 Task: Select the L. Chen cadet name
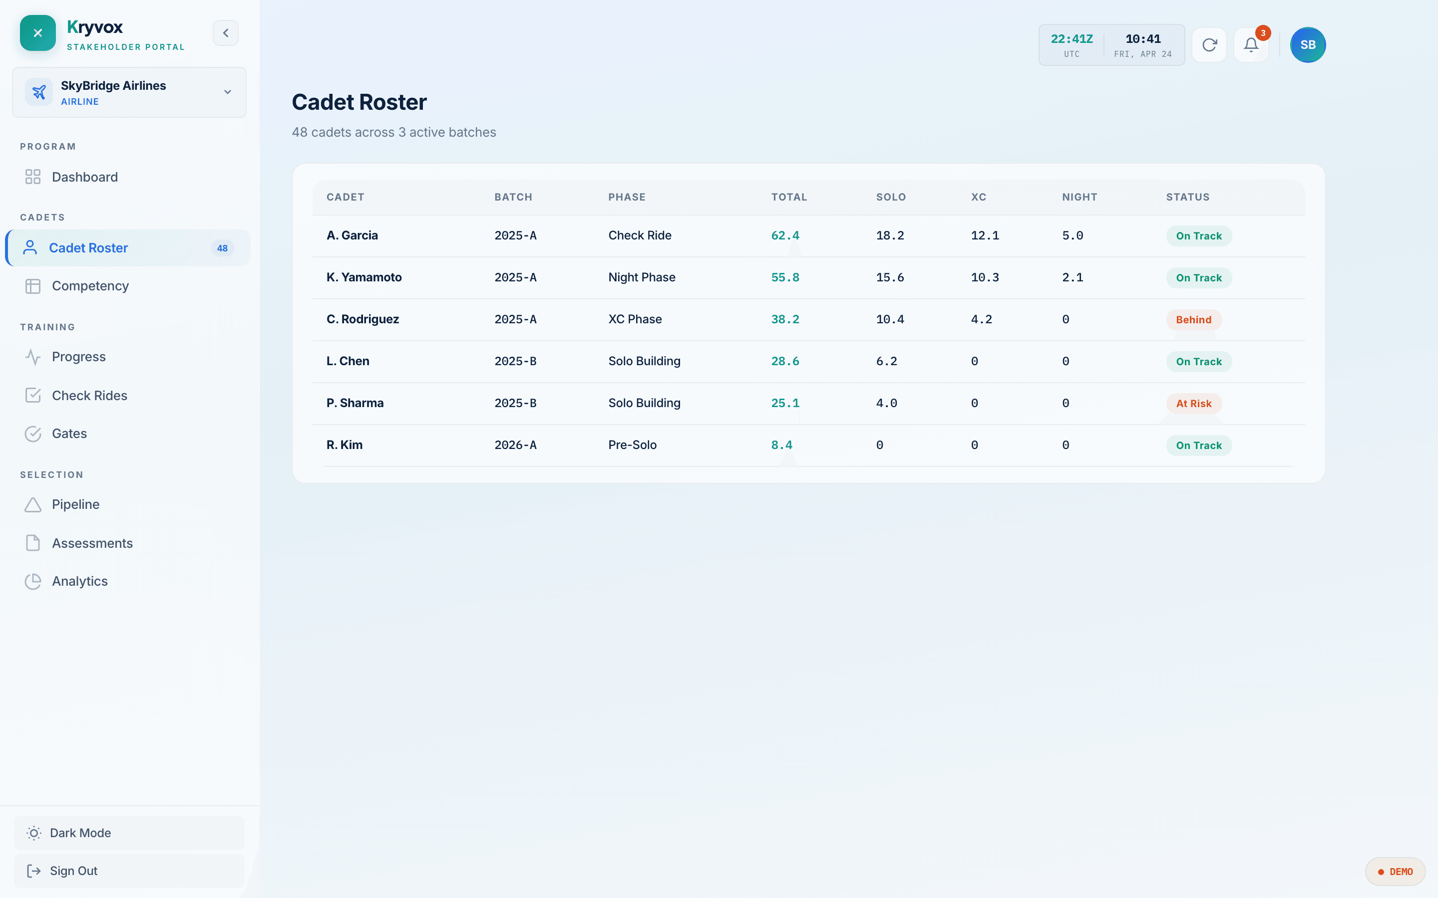tap(348, 361)
